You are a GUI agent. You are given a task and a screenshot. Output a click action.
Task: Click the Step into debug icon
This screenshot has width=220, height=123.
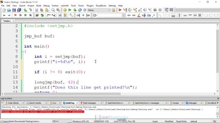(x=135, y=10)
